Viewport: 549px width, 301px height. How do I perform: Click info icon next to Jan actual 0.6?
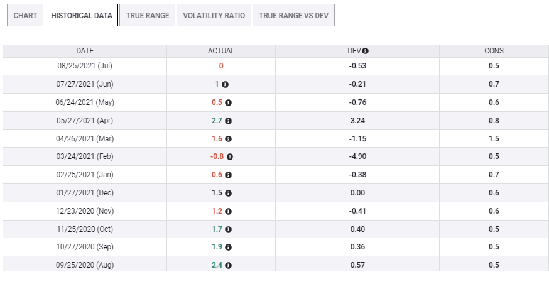click(x=229, y=175)
